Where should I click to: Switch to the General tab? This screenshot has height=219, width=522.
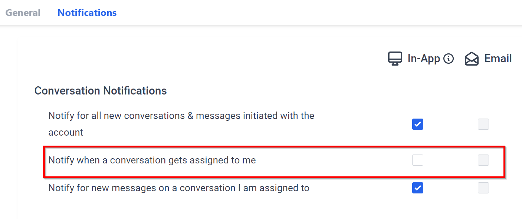coord(23,13)
